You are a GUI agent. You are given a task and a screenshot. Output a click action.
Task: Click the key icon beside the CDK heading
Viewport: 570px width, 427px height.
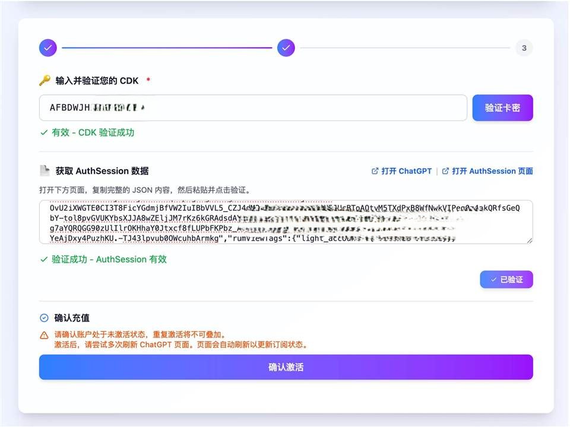click(x=45, y=81)
